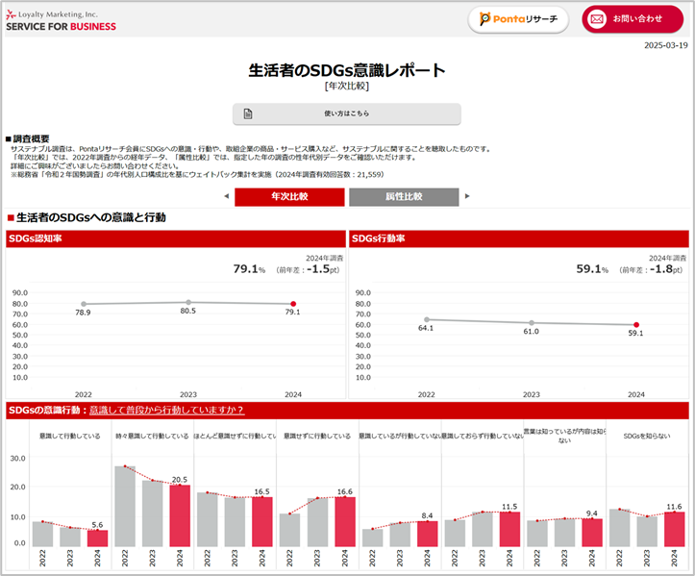Image resolution: width=695 pixels, height=576 pixels.
Task: Click the magnifier icon in the Ponta logo
Action: pyautogui.click(x=484, y=18)
